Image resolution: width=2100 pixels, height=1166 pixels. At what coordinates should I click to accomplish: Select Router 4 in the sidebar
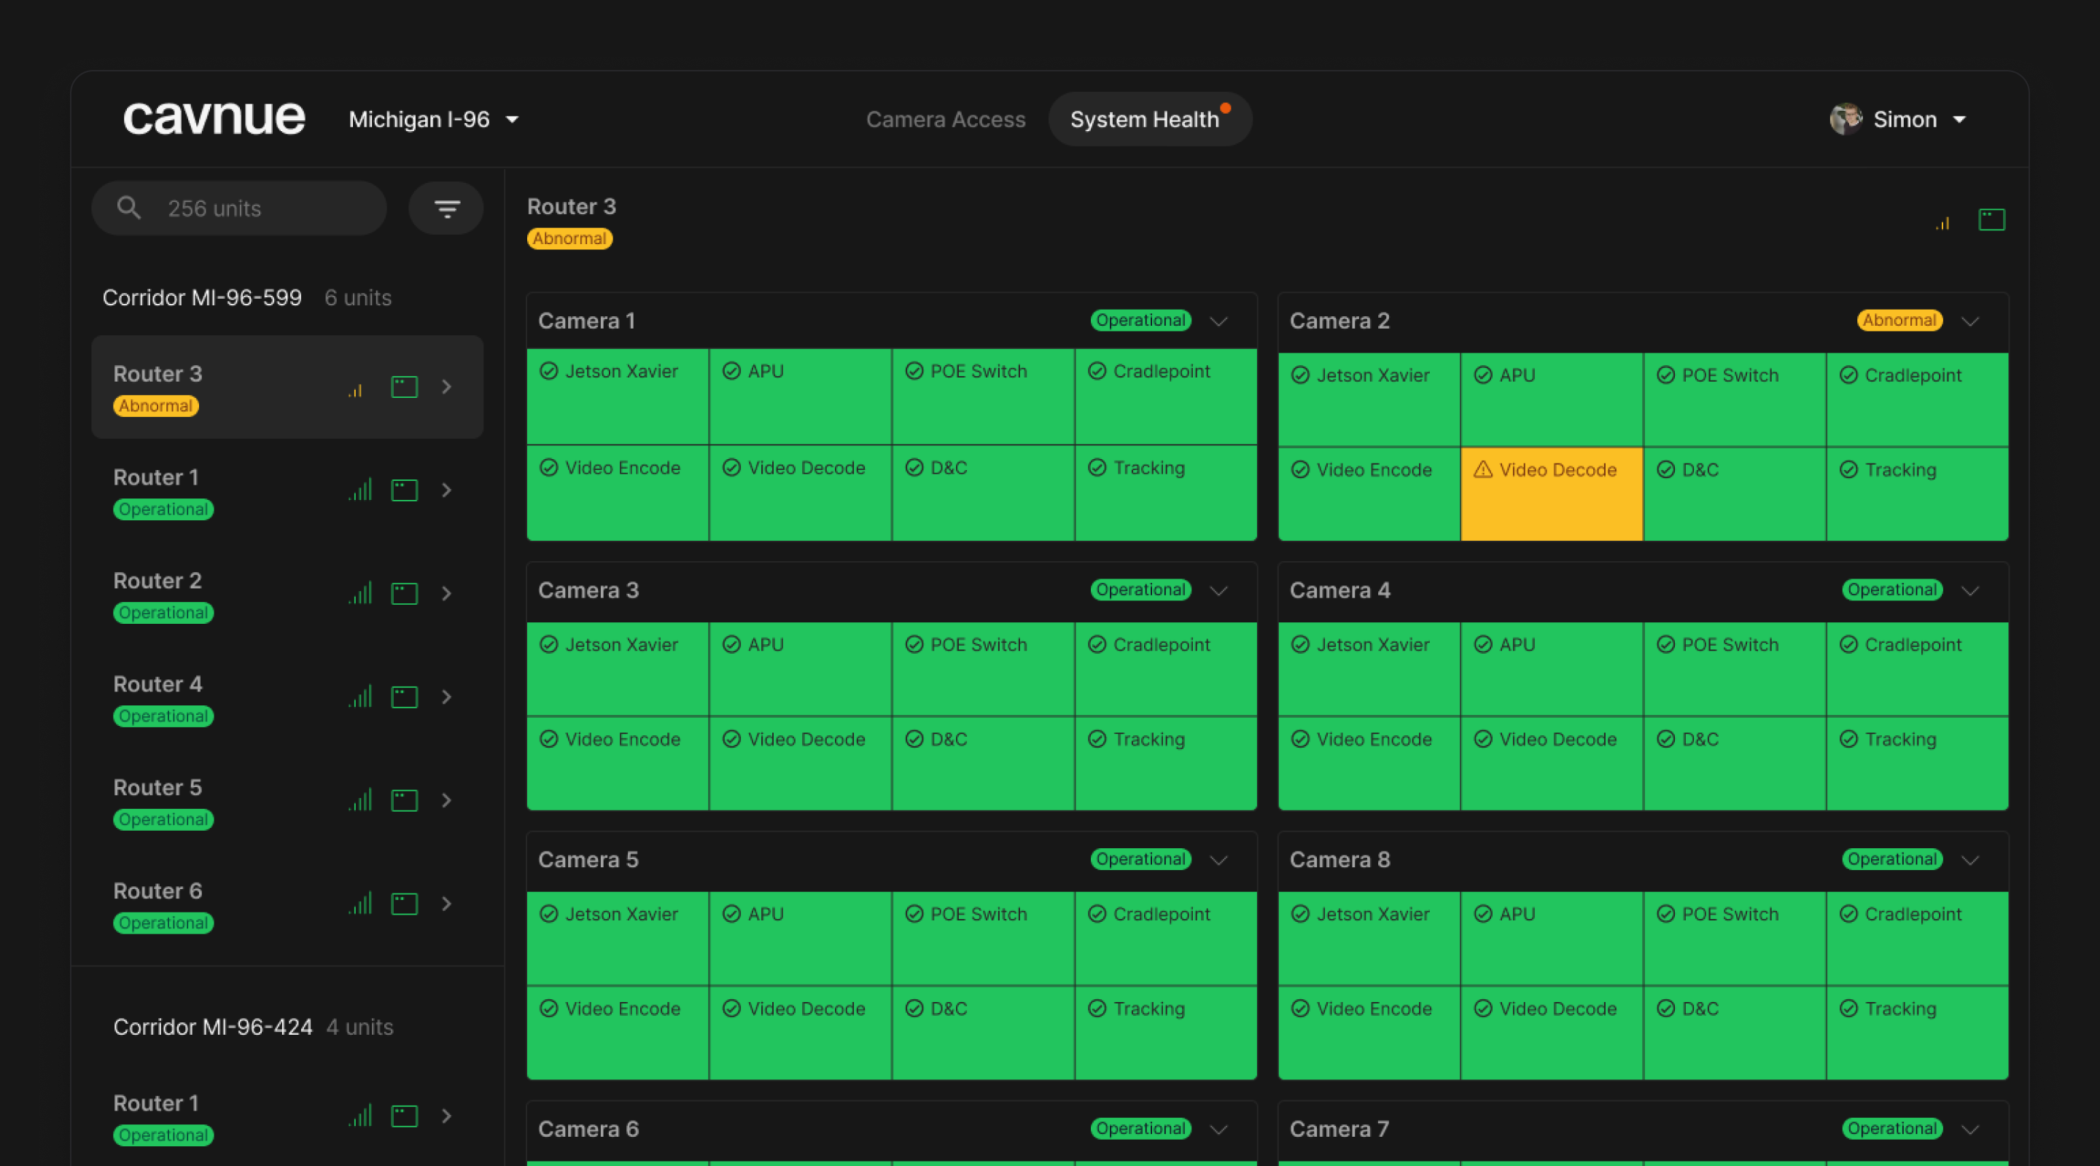point(287,697)
